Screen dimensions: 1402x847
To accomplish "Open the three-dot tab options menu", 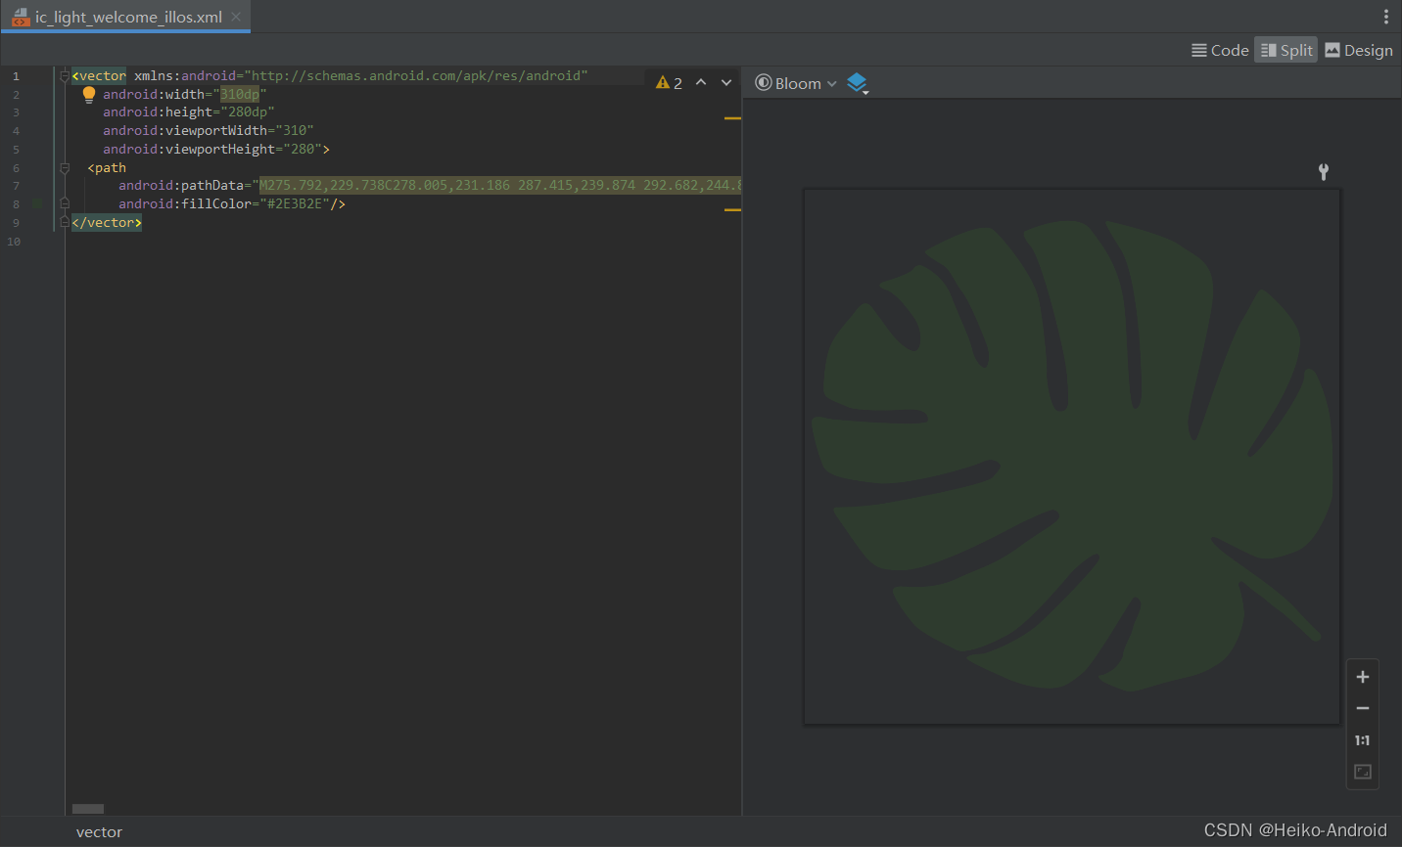I will pyautogui.click(x=1385, y=17).
